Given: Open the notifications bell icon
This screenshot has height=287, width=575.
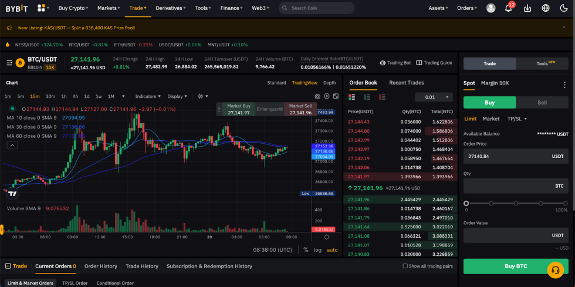Looking at the screenshot, I should point(508,8).
